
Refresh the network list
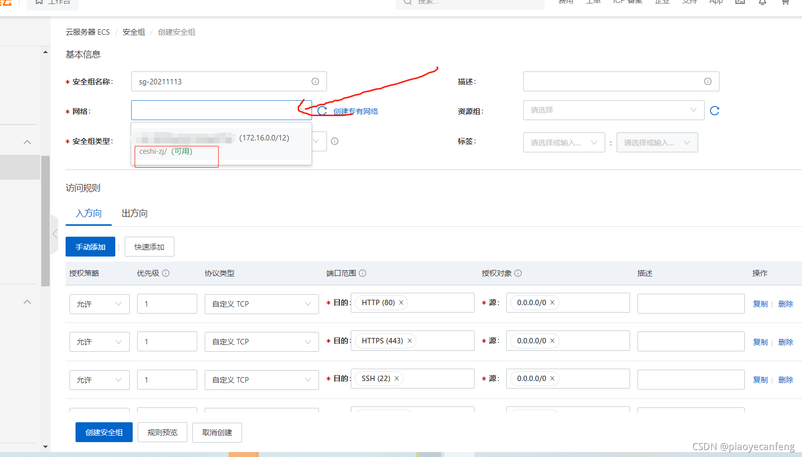(x=322, y=111)
